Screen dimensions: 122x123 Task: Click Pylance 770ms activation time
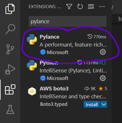[x=97, y=37]
